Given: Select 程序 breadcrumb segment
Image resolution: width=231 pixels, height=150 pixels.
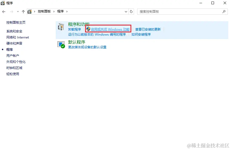Looking at the screenshot, I should click(x=60, y=11).
